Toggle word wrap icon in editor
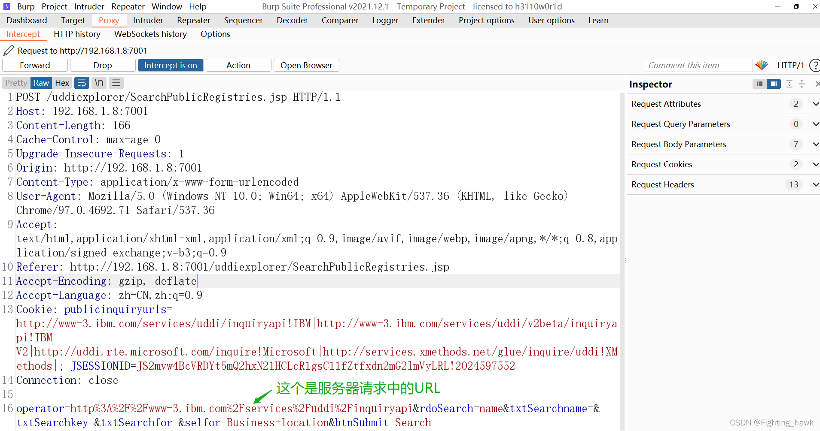 pos(82,83)
